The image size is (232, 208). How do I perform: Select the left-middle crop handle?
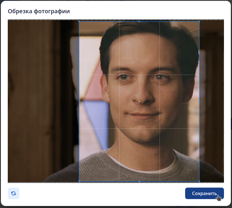(x=79, y=101)
